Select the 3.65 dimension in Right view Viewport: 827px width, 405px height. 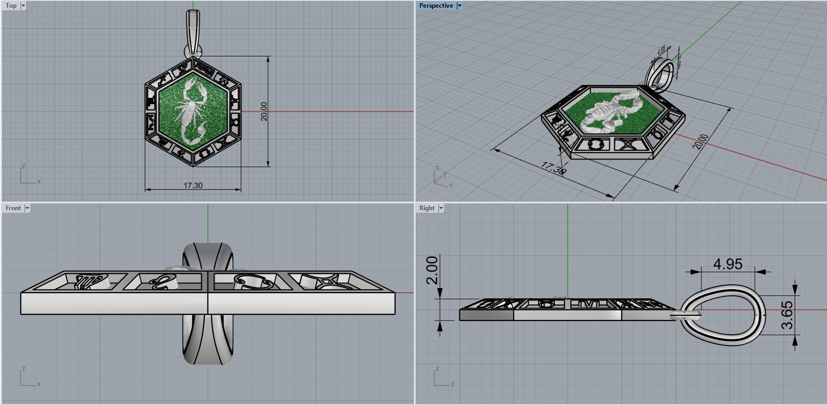click(x=787, y=315)
